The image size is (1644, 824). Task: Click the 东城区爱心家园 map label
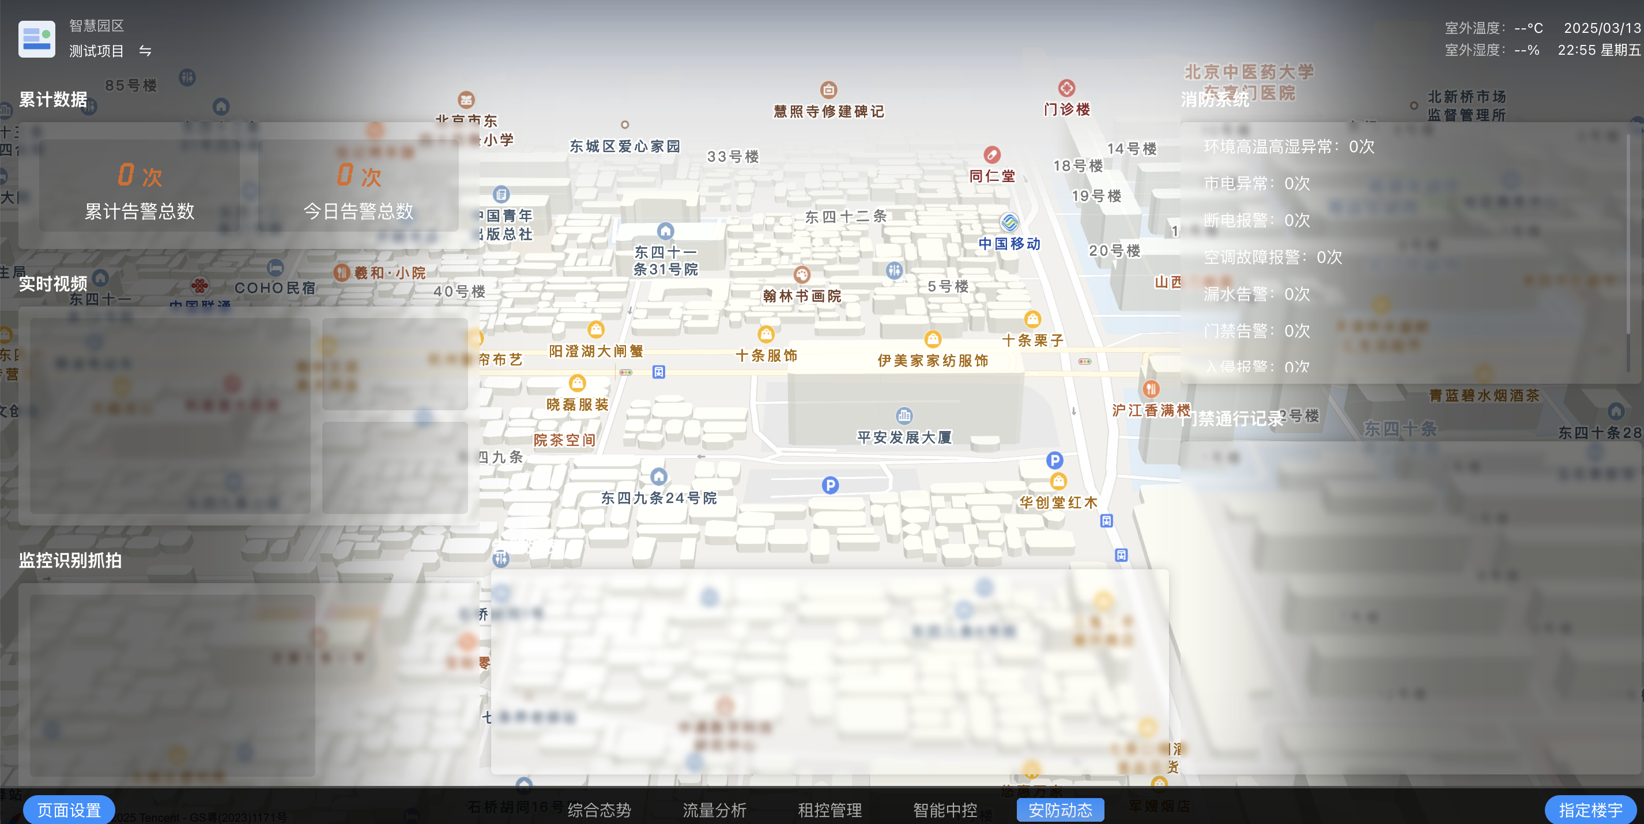coord(625,146)
